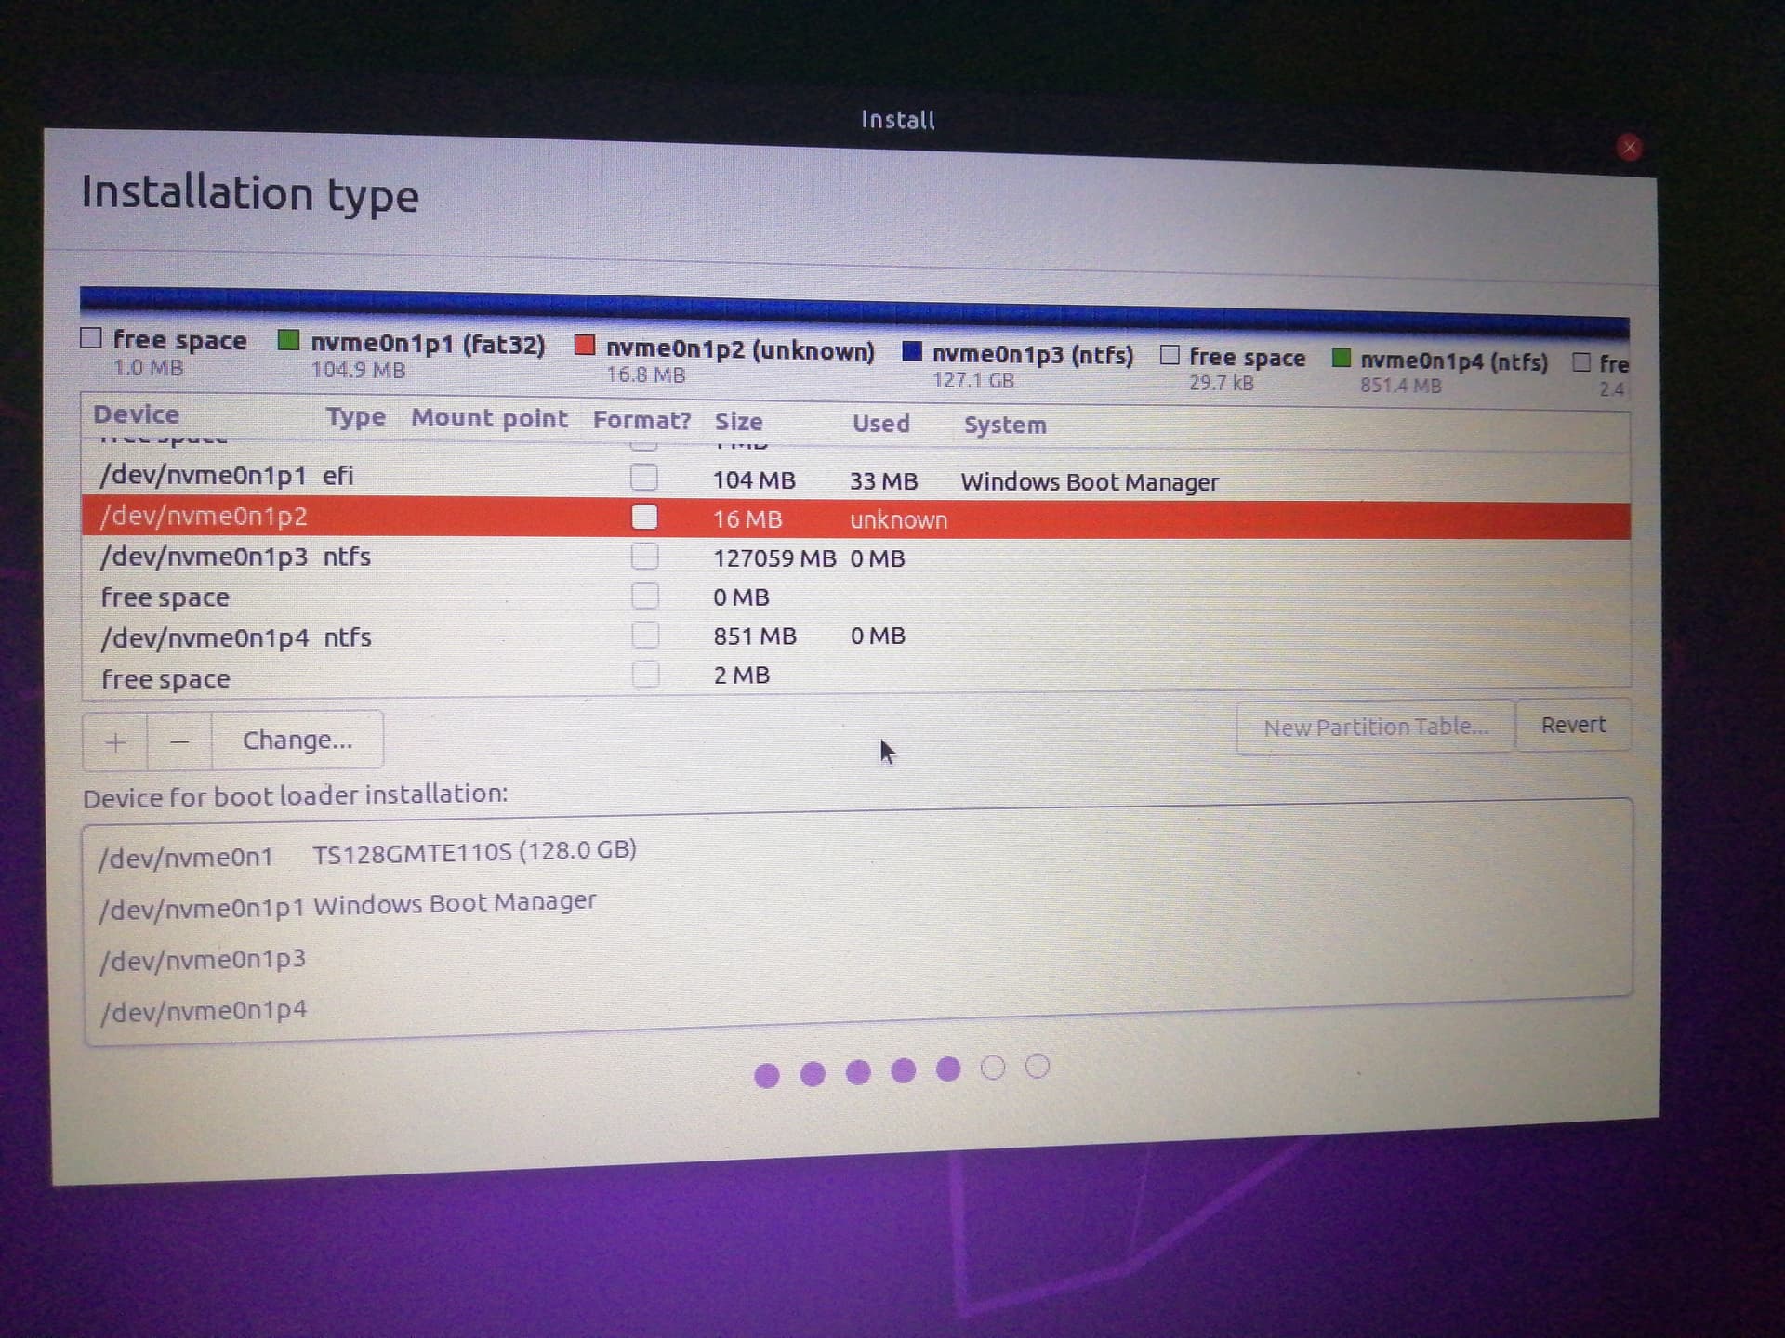The width and height of the screenshot is (1785, 1338).
Task: Click the red nvme0n1p2 (unknown) legend icon
Action: click(x=586, y=344)
